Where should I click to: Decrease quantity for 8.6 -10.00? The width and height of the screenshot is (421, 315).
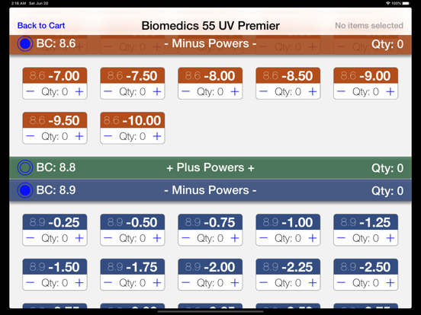click(x=108, y=136)
